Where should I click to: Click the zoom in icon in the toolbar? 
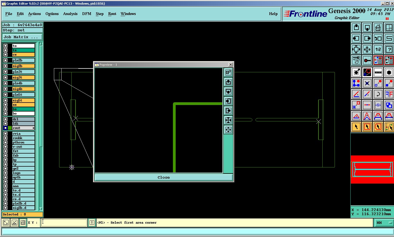tap(356, 49)
